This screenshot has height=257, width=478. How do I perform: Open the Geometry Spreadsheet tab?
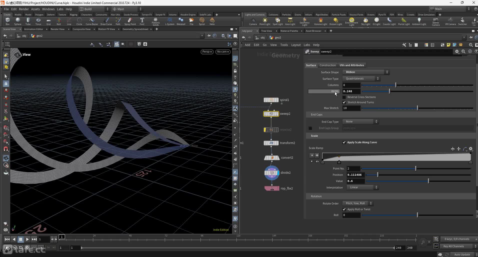point(135,29)
